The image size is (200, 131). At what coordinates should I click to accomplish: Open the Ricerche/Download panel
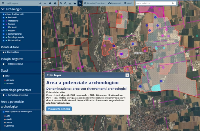[x=95, y=3]
